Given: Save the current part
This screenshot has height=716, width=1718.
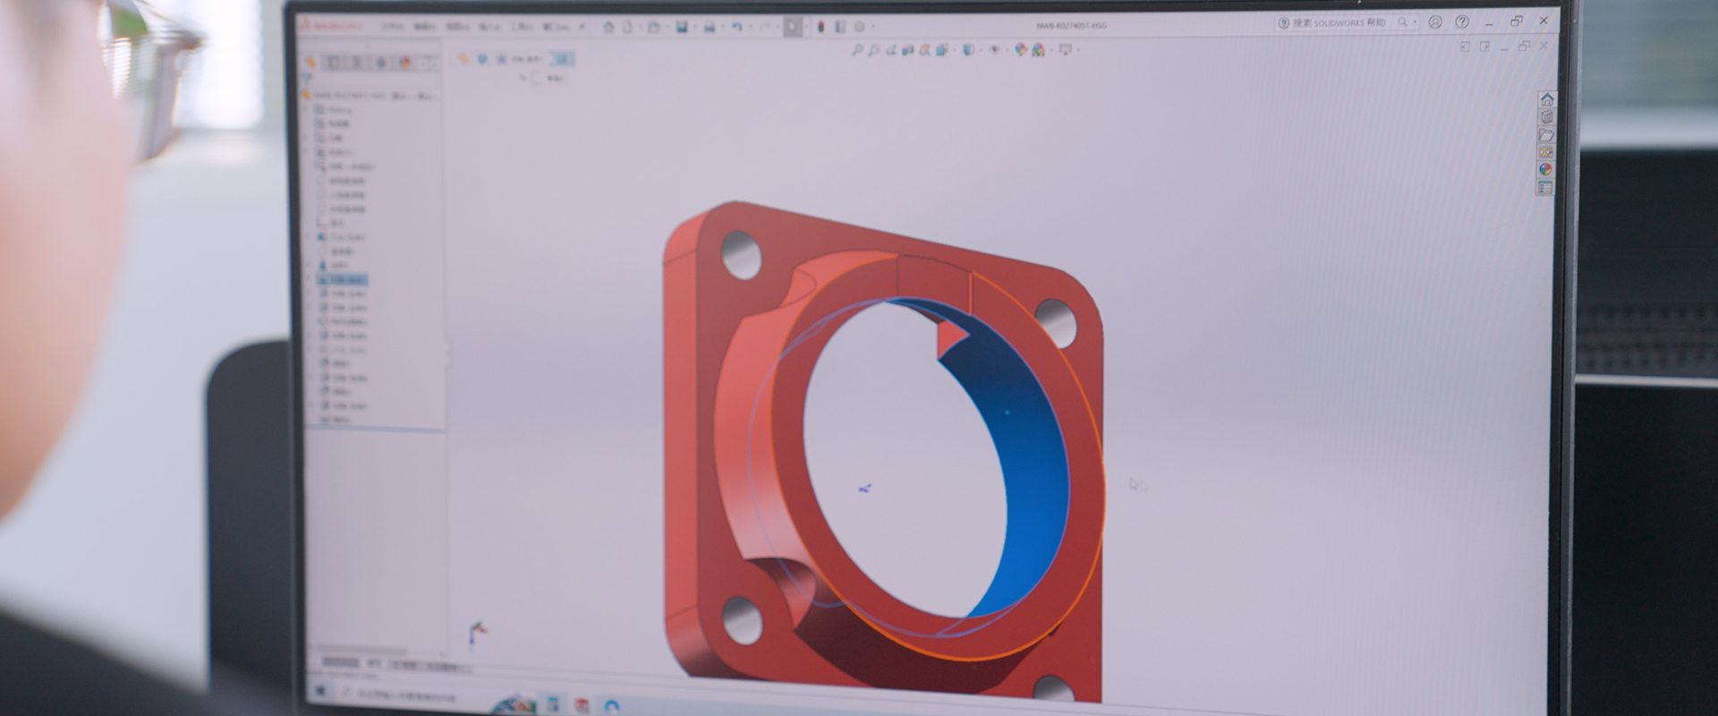Looking at the screenshot, I should pos(682,27).
